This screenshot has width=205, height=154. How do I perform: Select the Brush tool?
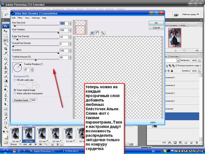tap(6, 63)
